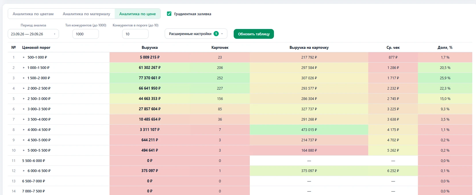476x195 pixels.
Task: Open the Расширенные настройки dropdown
Action: [196, 34]
